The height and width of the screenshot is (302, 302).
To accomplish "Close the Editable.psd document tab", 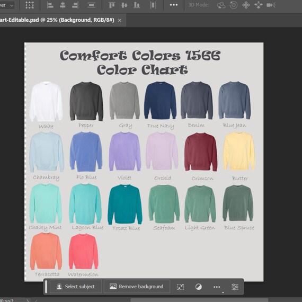I will pos(119,20).
